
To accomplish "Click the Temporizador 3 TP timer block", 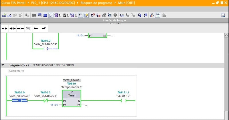I will point(72,98).
